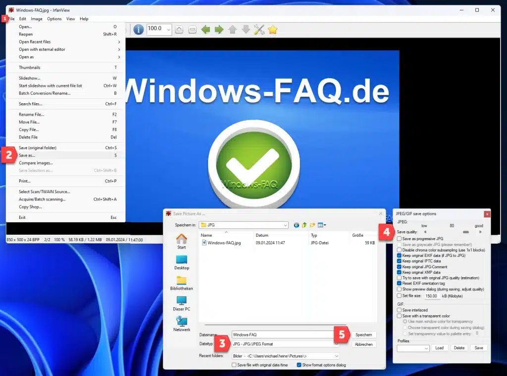This screenshot has height=376, width=507.
Task: Enable the Set file size checkbox
Action: 400,295
